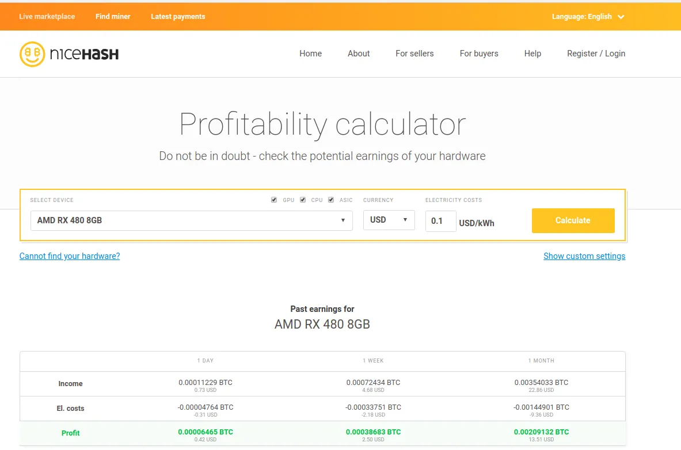Click income value 0.00072434 BTC

coord(373,383)
